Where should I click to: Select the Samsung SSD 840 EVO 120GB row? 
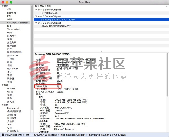[x=101, y=19]
